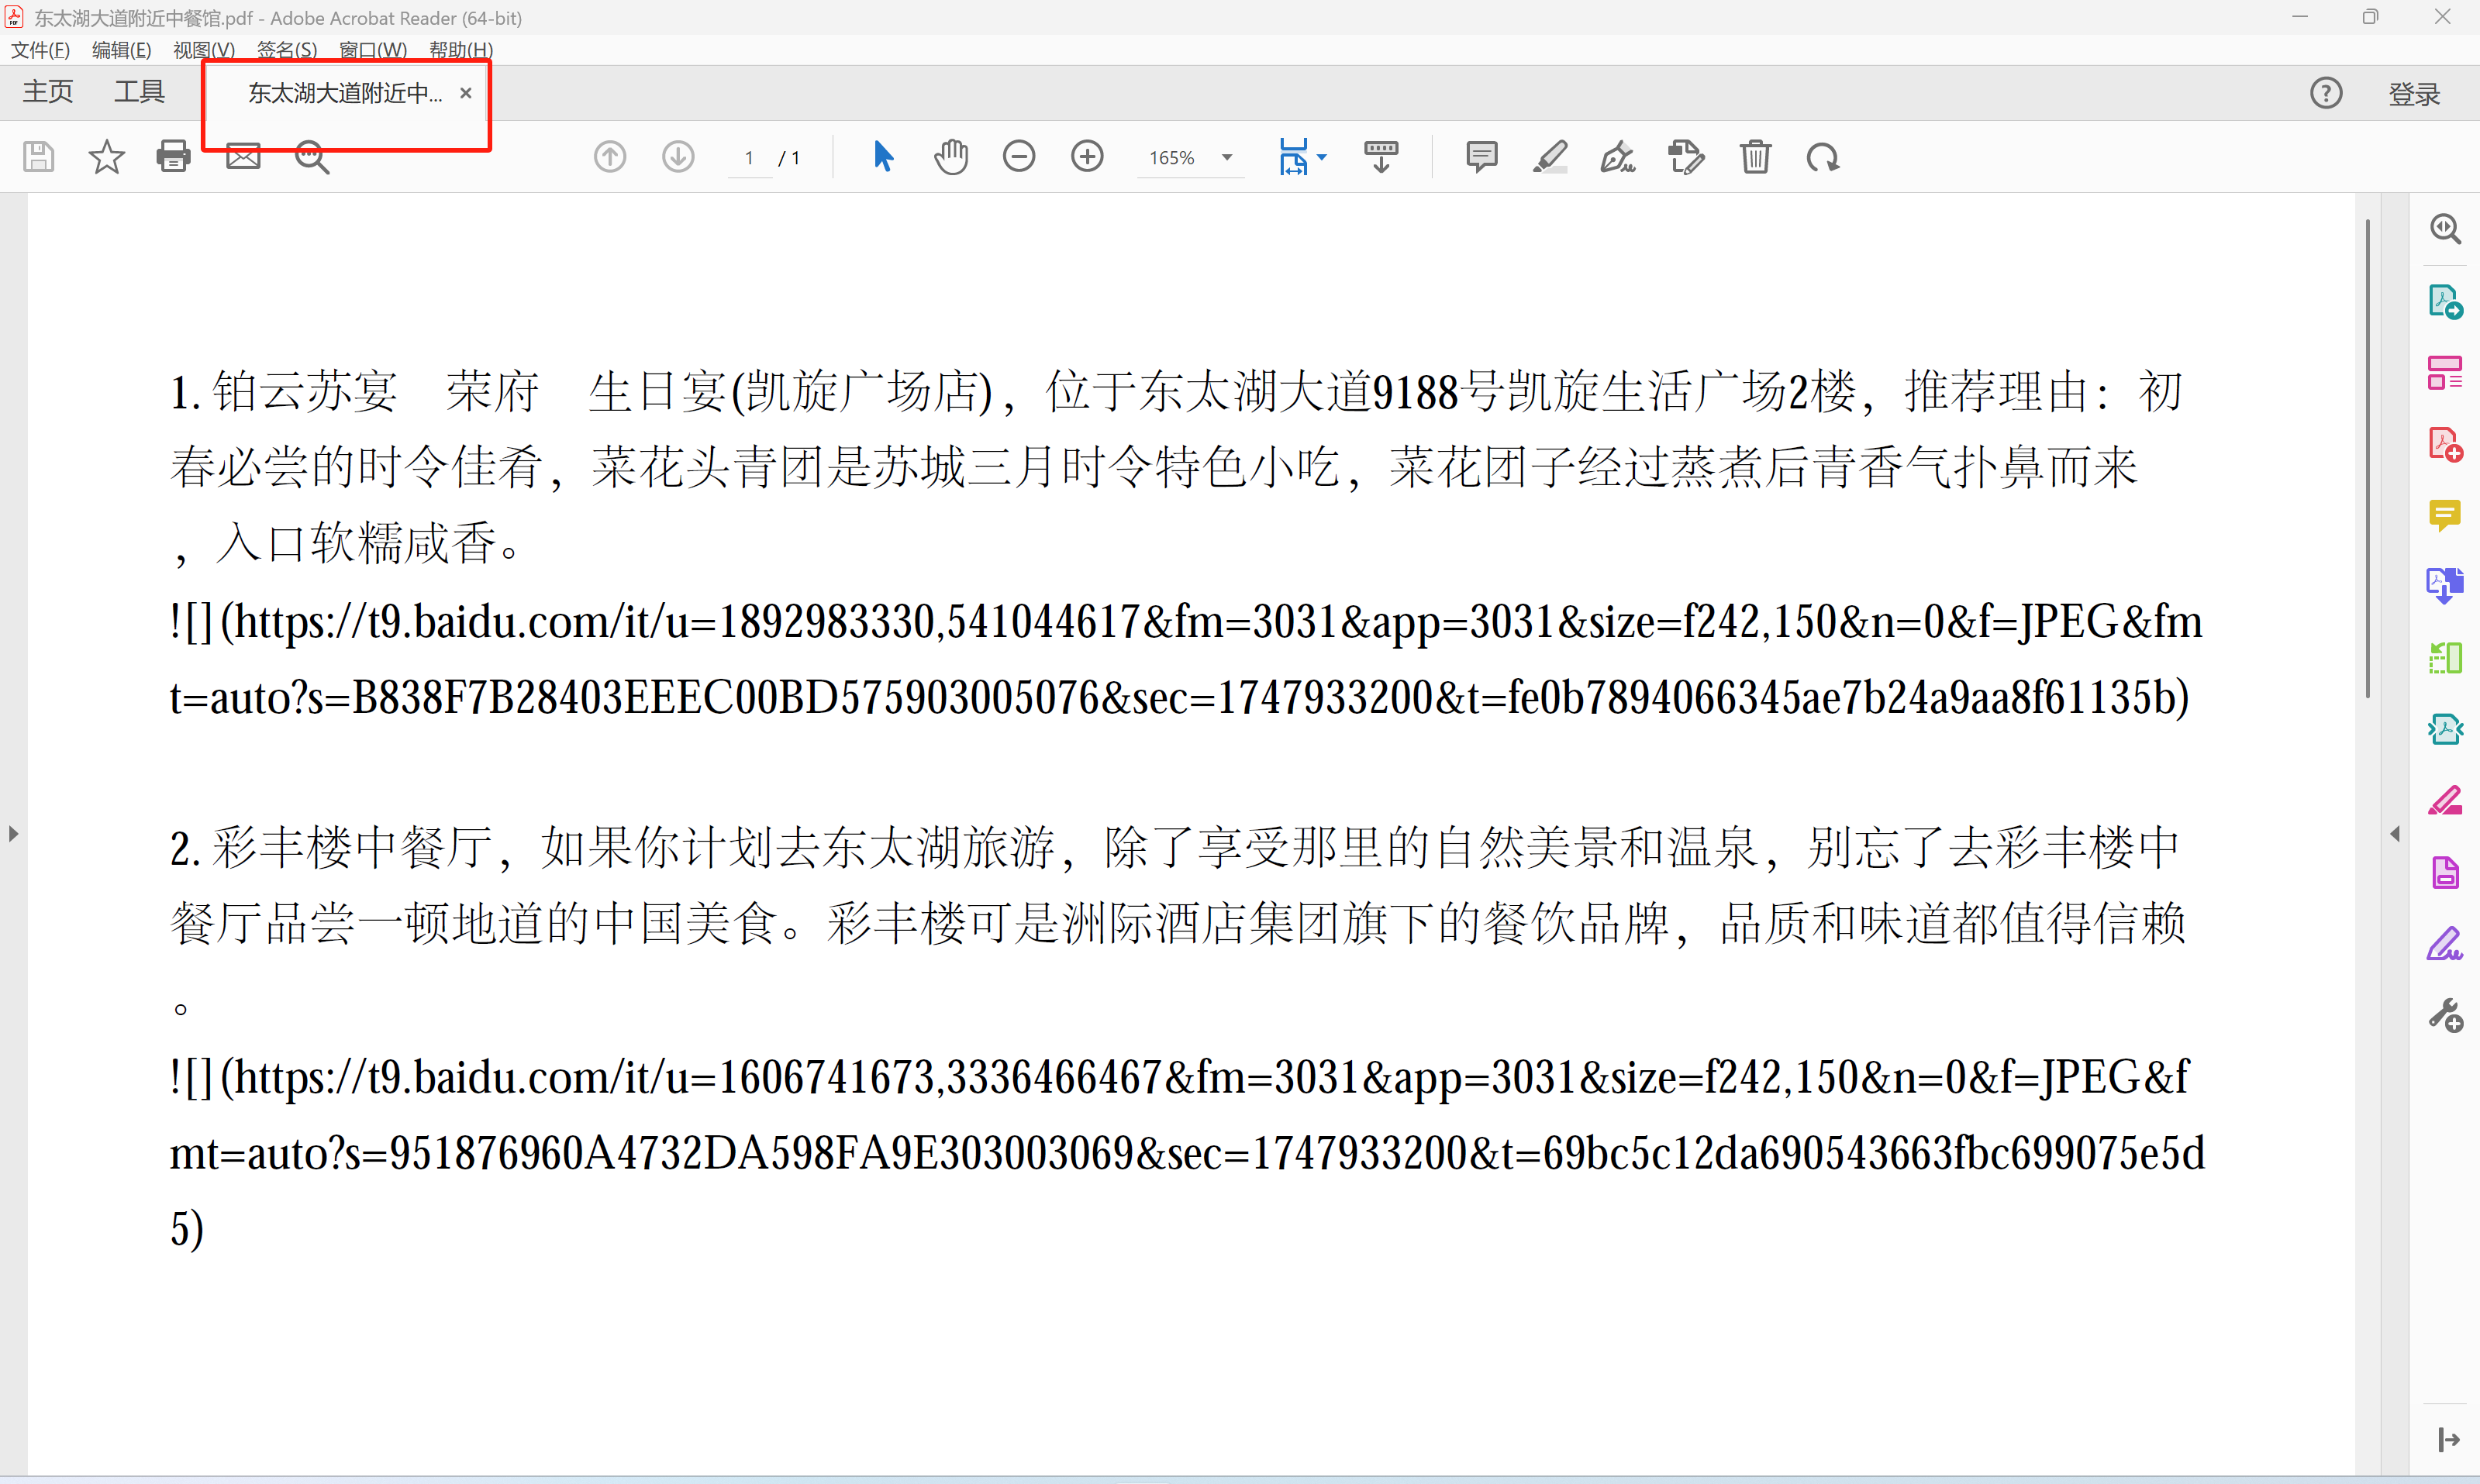
Task: Select the highlighter text tool
Action: click(x=1550, y=157)
